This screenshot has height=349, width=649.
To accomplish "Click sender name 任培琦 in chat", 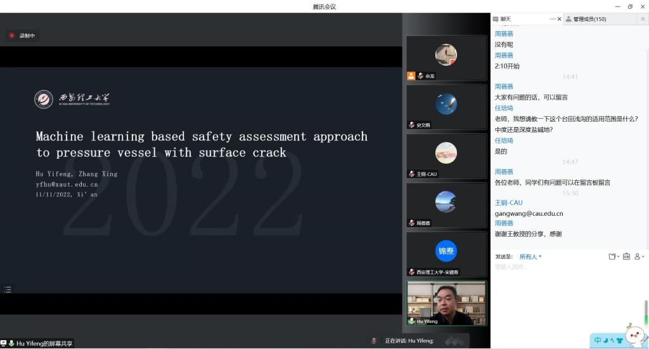I will 504,108.
